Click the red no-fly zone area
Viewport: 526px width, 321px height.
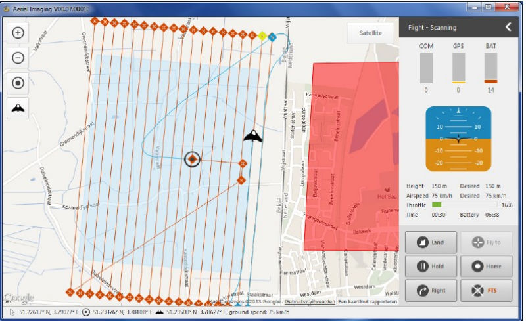tap(355, 158)
